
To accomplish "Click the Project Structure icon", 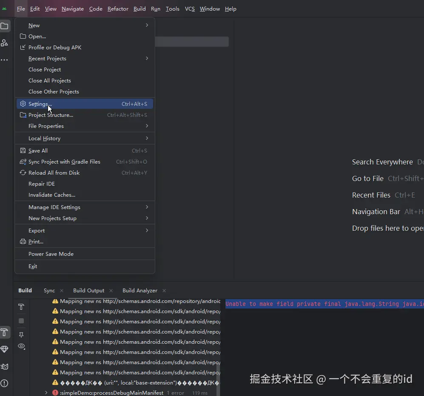I will pyautogui.click(x=23, y=115).
